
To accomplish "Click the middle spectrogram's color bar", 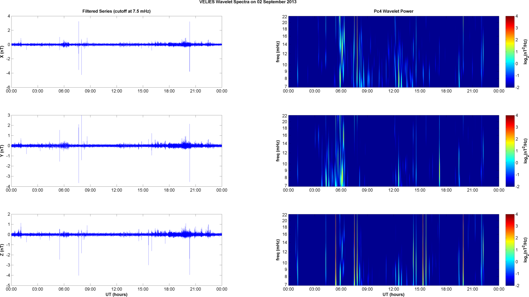I will pyautogui.click(x=510, y=151).
